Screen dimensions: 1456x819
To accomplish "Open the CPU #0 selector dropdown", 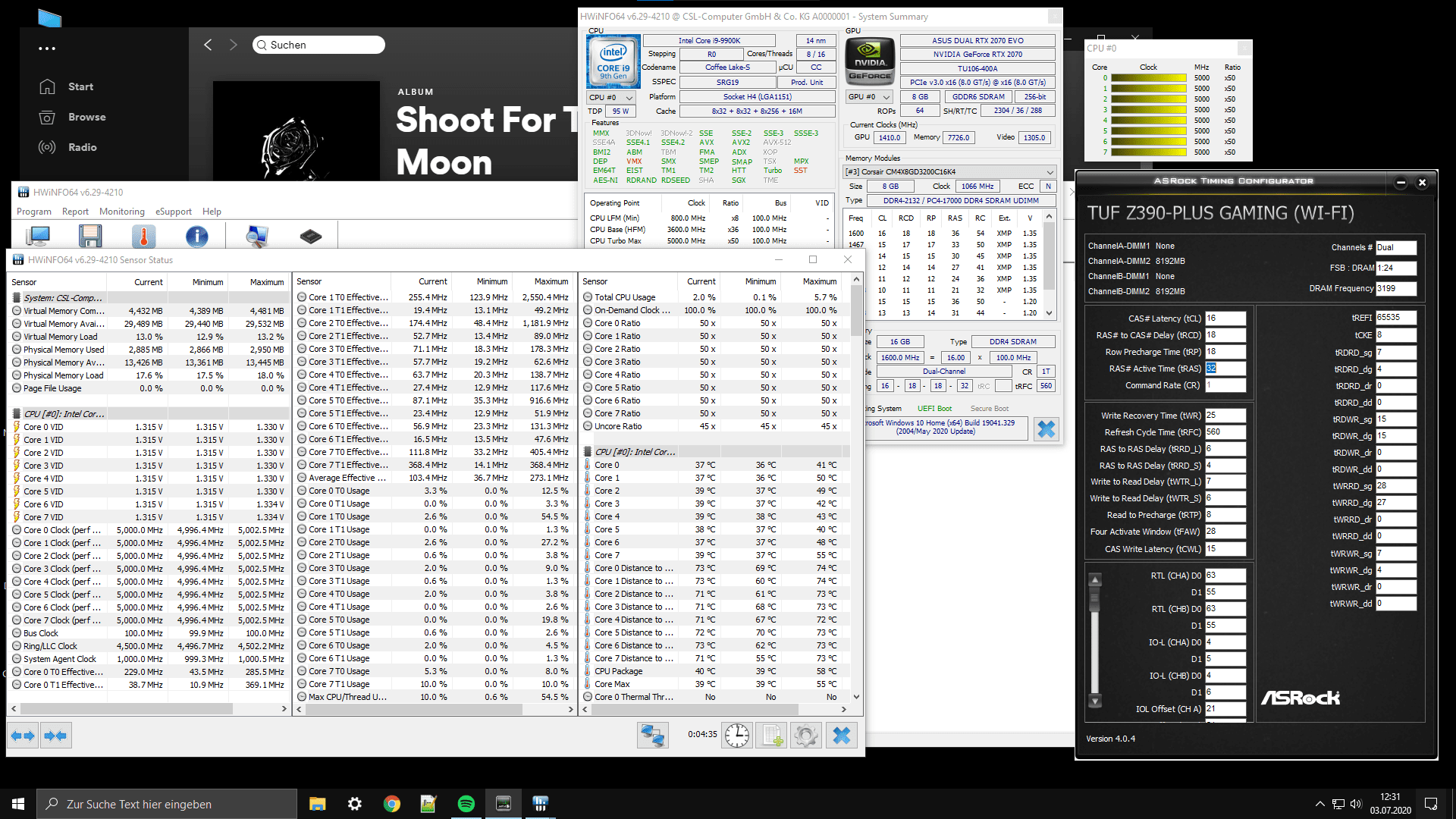I will point(611,97).
